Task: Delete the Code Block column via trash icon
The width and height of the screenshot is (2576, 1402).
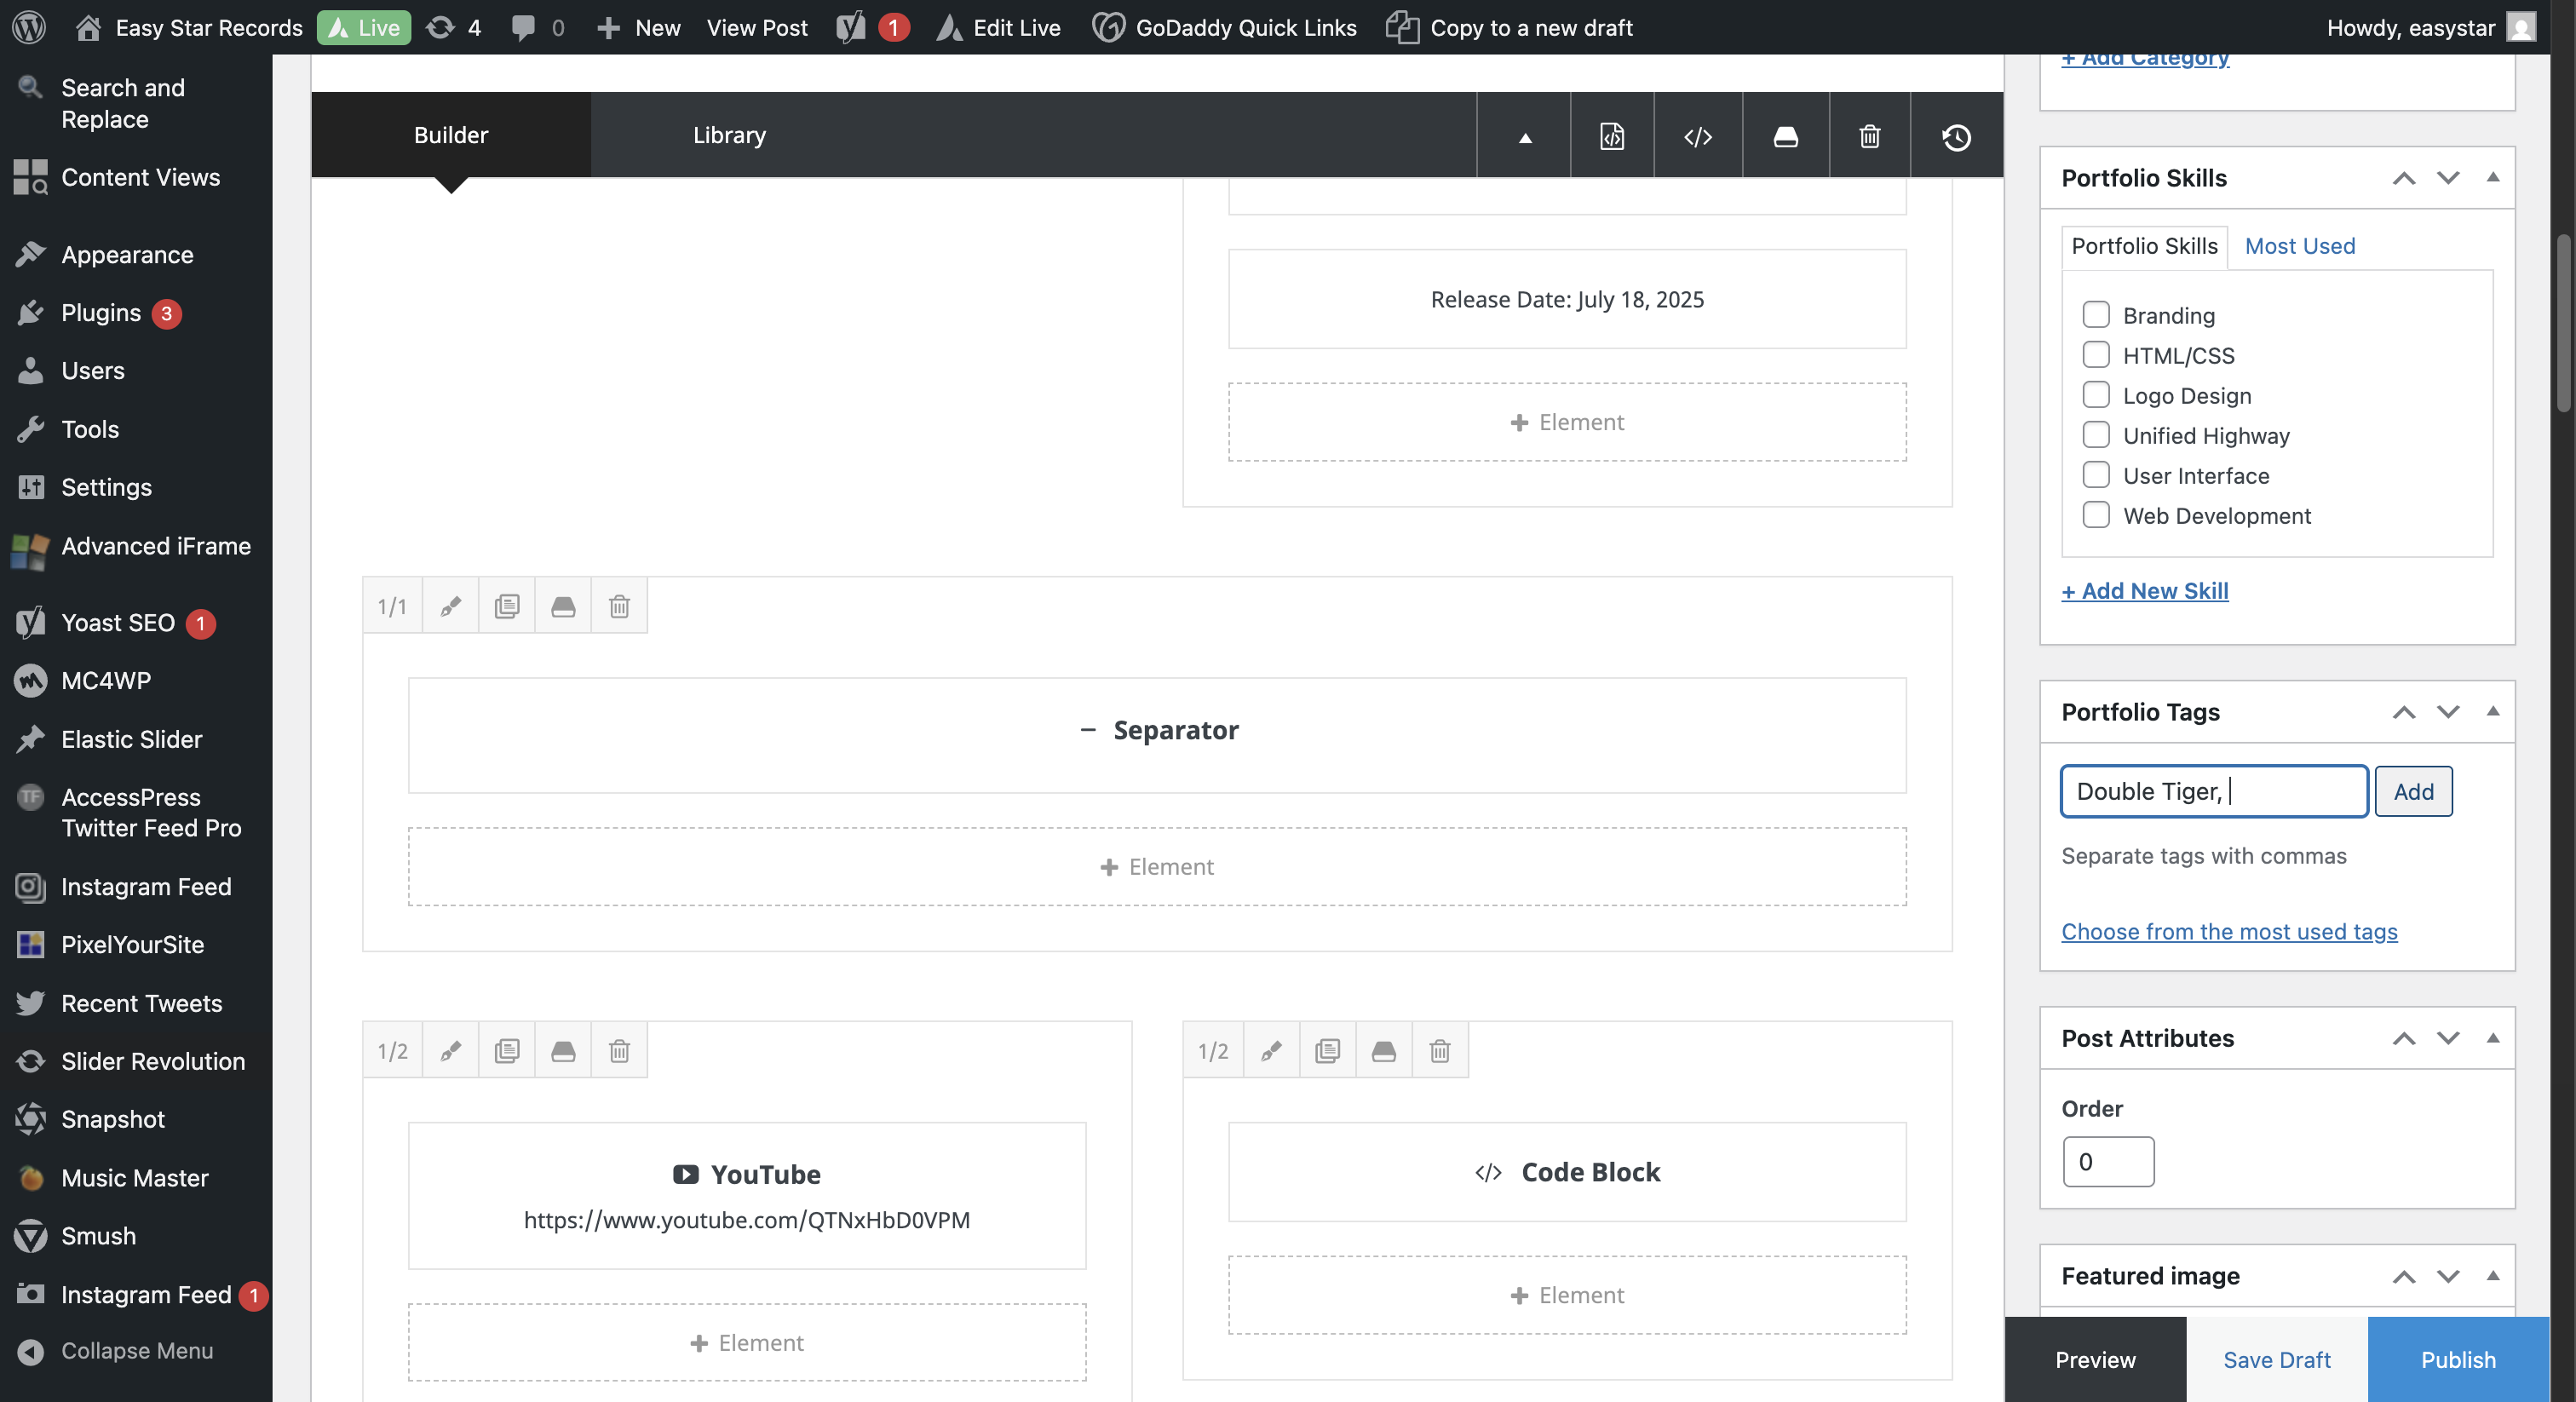Action: [1439, 1050]
